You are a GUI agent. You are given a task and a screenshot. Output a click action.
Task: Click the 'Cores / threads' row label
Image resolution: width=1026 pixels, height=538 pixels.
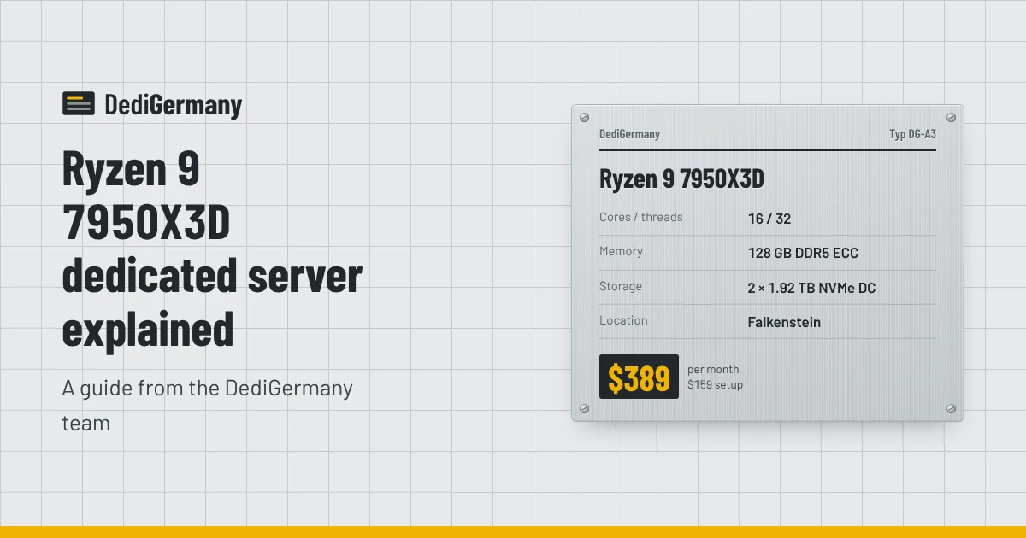point(641,217)
